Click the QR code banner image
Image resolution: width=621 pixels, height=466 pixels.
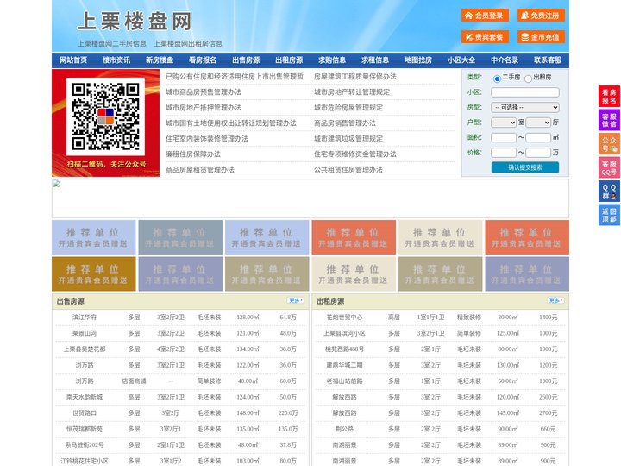pos(106,123)
